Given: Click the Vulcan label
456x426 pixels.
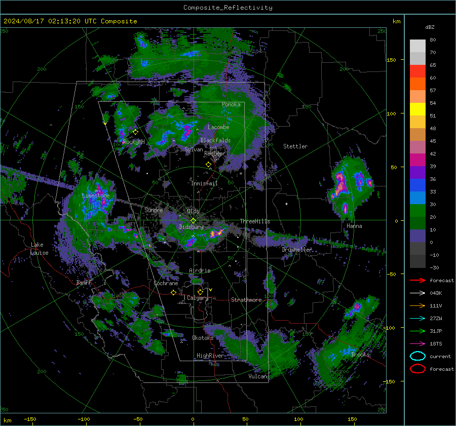Looking at the screenshot, I should pos(257,376).
